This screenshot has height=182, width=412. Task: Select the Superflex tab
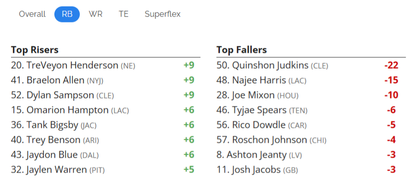pos(163,14)
